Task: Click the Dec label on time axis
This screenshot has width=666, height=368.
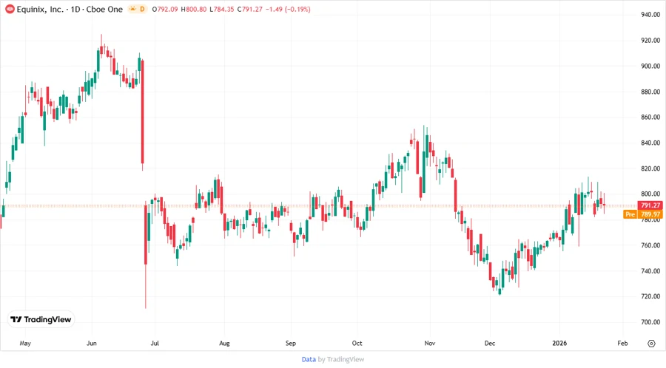Action: (490, 343)
